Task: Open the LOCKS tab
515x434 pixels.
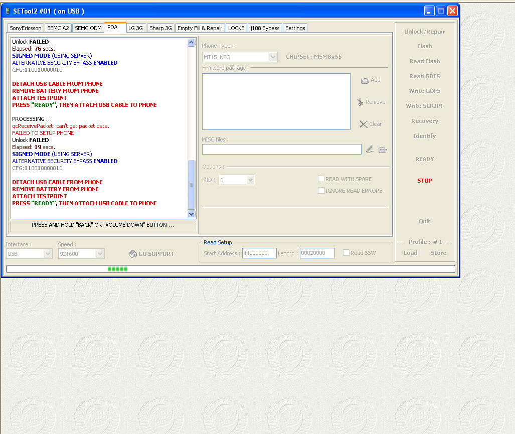Action: (x=236, y=28)
